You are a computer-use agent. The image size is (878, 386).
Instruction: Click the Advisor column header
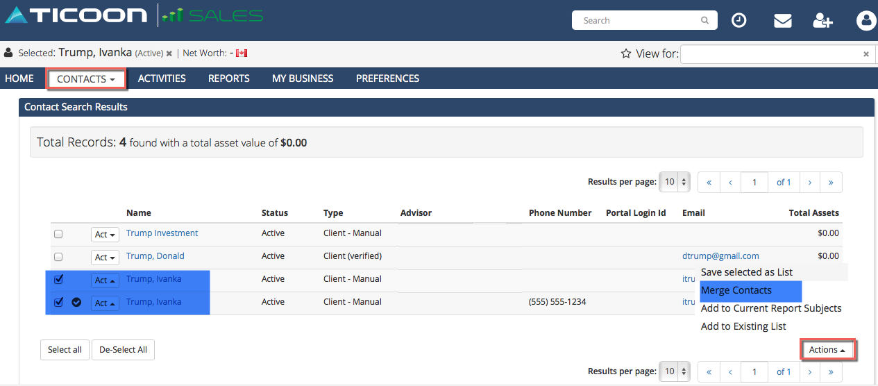[x=416, y=213]
